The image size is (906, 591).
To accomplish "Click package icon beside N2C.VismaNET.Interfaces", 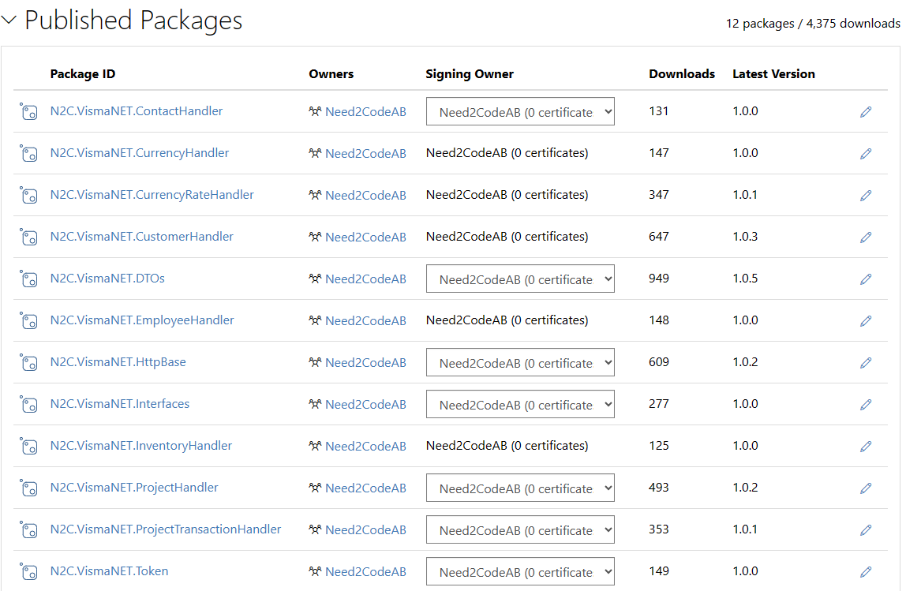I will [x=28, y=405].
